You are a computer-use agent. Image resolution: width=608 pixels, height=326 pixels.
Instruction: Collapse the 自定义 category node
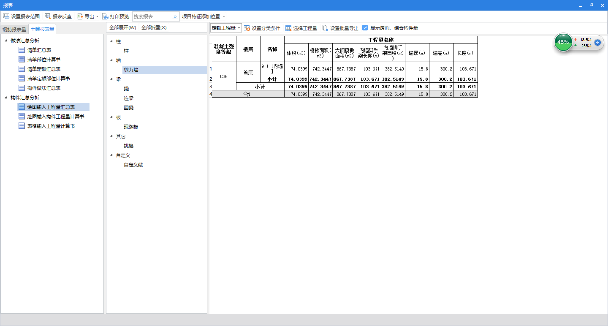pos(111,155)
